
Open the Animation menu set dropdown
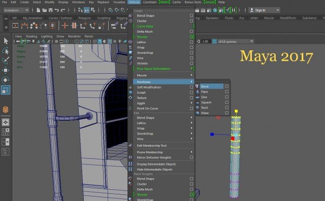(16, 10)
